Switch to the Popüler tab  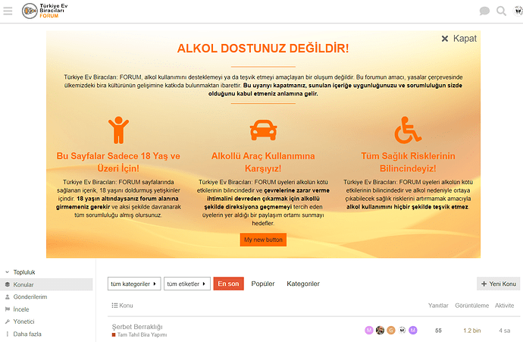click(263, 284)
